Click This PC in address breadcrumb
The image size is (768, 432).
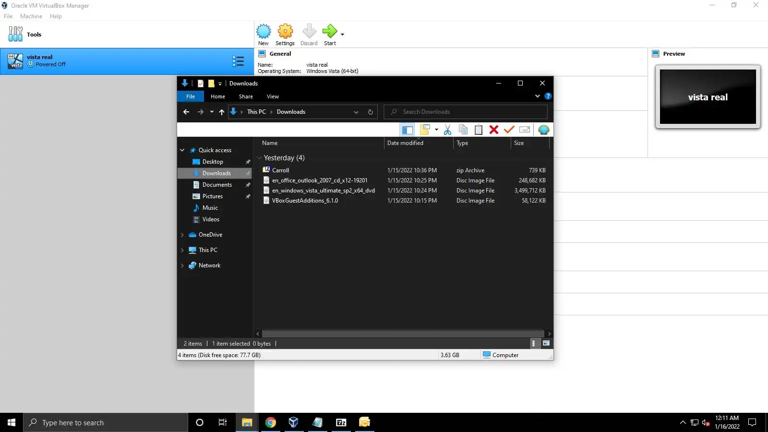(x=256, y=112)
